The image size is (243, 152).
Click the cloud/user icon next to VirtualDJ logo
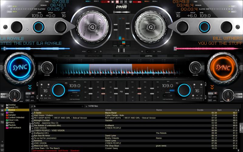click(113, 2)
